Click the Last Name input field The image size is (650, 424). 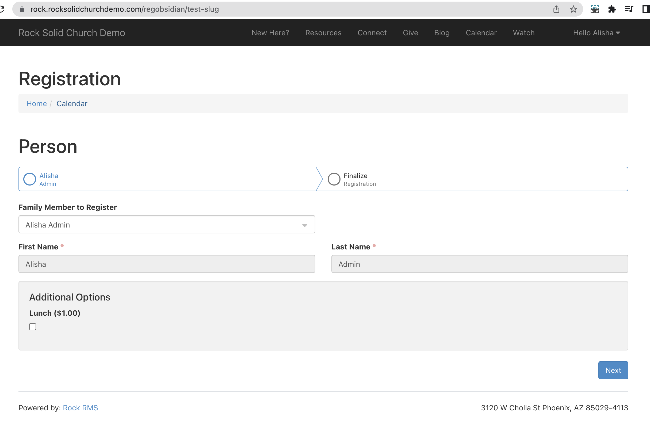479,264
